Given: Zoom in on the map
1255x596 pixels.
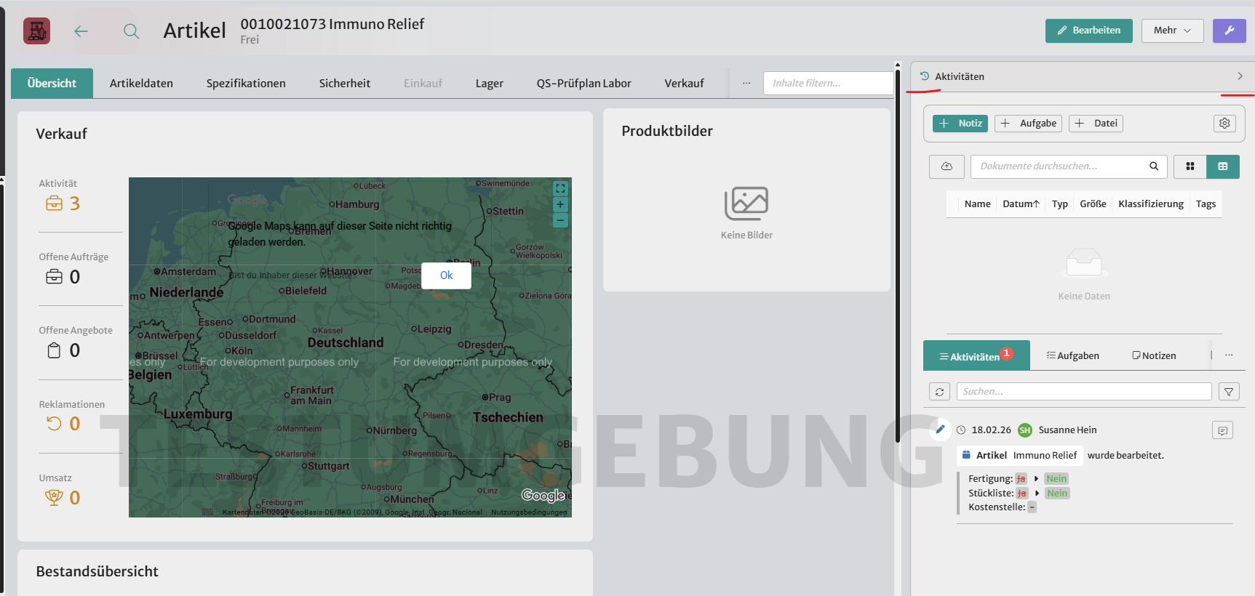Looking at the screenshot, I should coord(560,204).
